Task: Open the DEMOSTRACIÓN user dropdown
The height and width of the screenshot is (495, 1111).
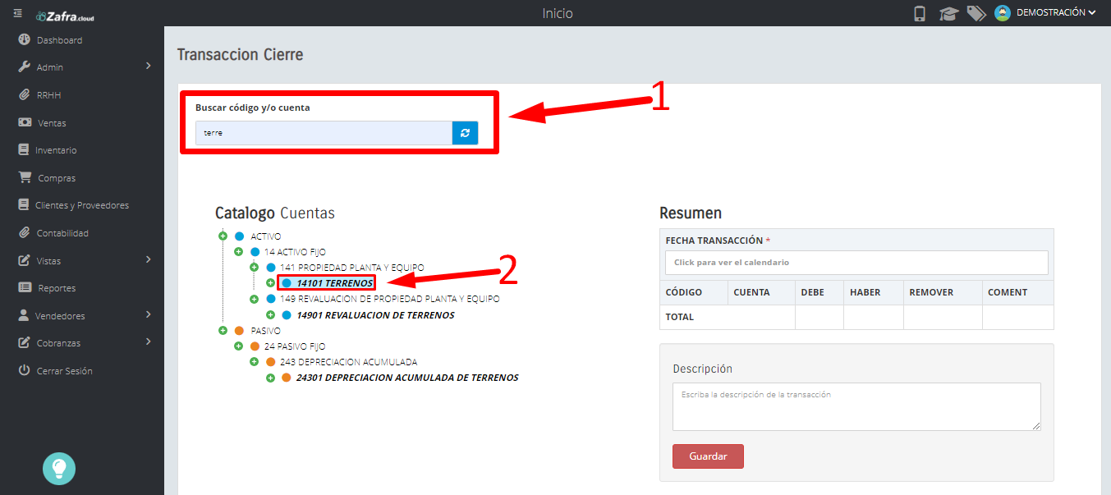Action: tap(1056, 13)
